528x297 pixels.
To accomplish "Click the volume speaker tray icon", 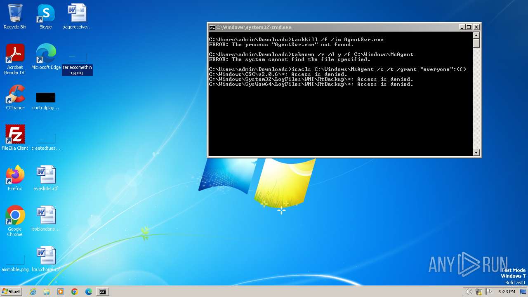I will [469, 292].
